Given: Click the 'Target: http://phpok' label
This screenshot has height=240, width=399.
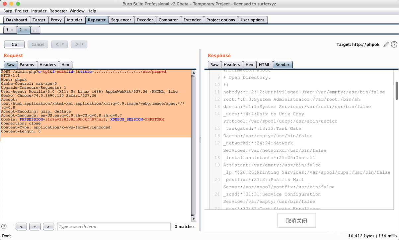Looking at the screenshot, I should 358,44.
